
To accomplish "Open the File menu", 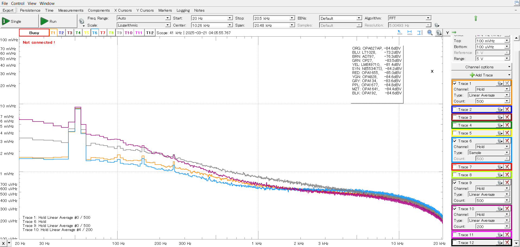I will 5,3.
